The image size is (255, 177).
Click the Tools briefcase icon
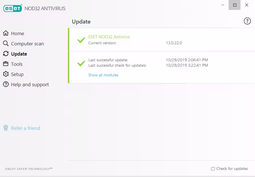tap(6, 64)
